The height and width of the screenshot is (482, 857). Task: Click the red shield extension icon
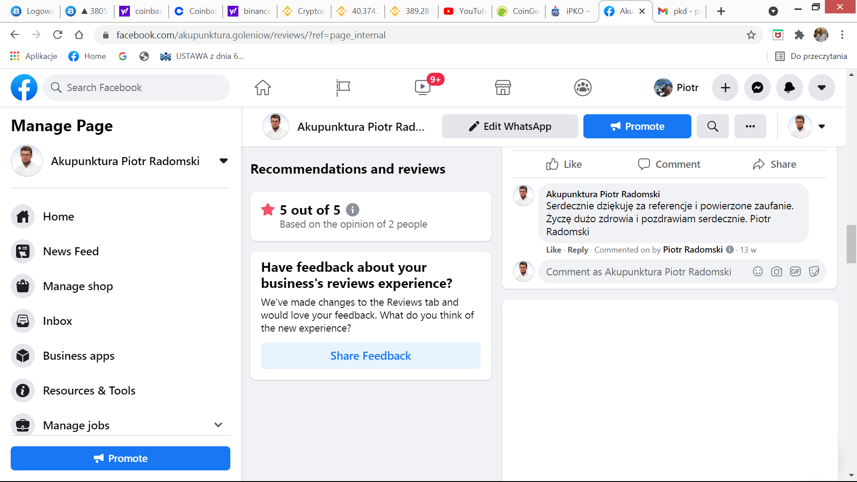click(778, 35)
